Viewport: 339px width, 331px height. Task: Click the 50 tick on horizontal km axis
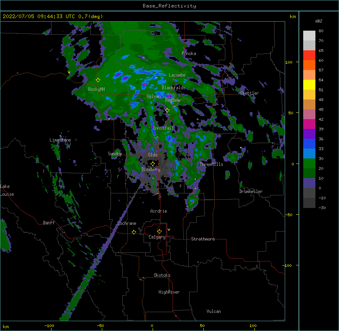coord(202,325)
